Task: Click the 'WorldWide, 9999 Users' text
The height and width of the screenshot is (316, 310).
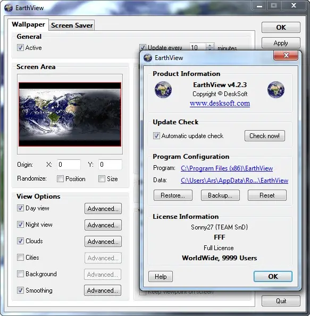Action: [220, 258]
